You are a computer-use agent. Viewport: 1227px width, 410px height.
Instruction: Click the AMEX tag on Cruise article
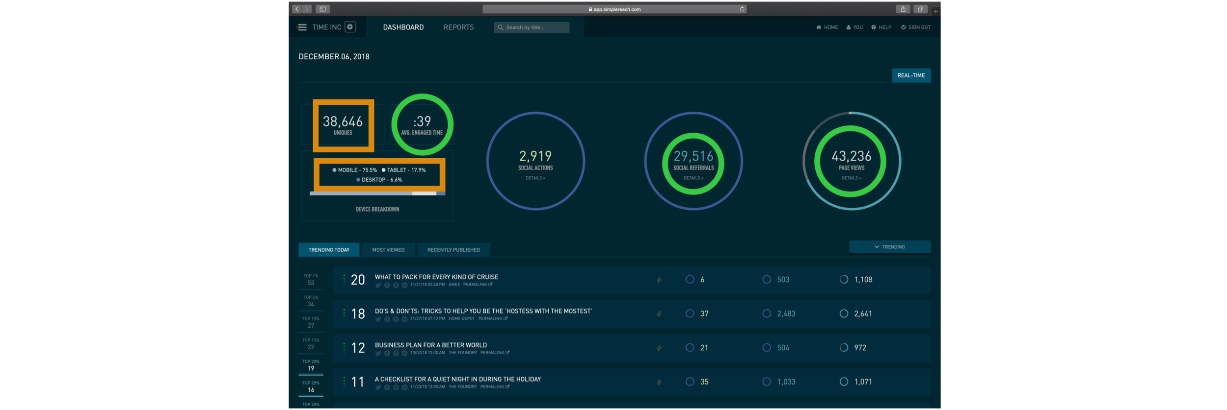tap(454, 285)
